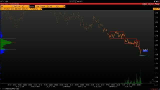Expand the Time Frame type dropdown
The width and height of the screenshot is (160, 90).
(48, 6)
